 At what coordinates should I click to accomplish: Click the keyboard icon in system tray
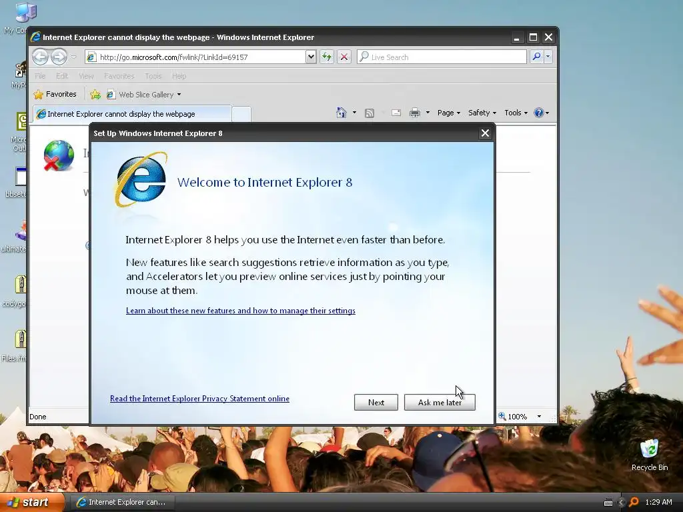[608, 503]
